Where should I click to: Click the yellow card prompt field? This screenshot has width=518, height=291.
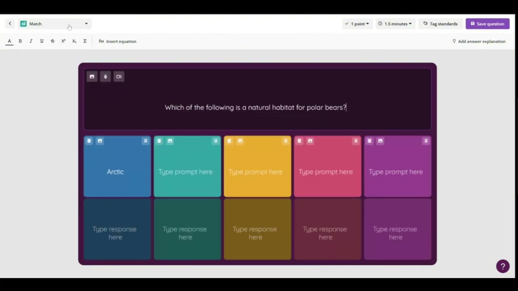pos(255,172)
